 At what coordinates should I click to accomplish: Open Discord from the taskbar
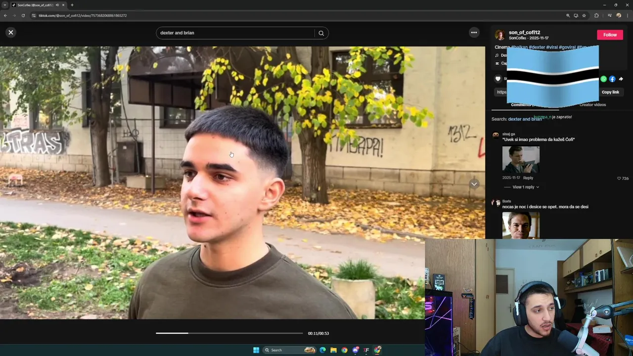point(356,350)
